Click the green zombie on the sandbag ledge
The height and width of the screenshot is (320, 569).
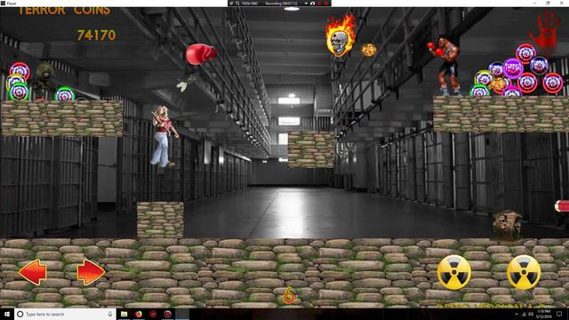tap(44, 81)
